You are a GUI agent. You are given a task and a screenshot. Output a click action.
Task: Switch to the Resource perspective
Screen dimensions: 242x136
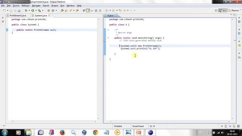pyautogui.click(x=234, y=11)
